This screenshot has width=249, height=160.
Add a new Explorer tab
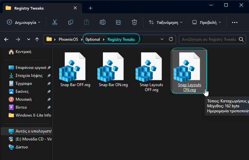(x=91, y=8)
